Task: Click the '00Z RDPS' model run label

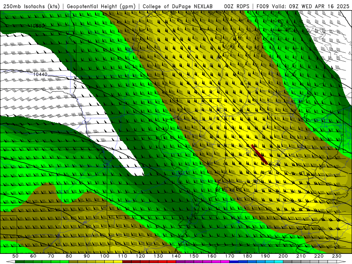Action: 237,6
